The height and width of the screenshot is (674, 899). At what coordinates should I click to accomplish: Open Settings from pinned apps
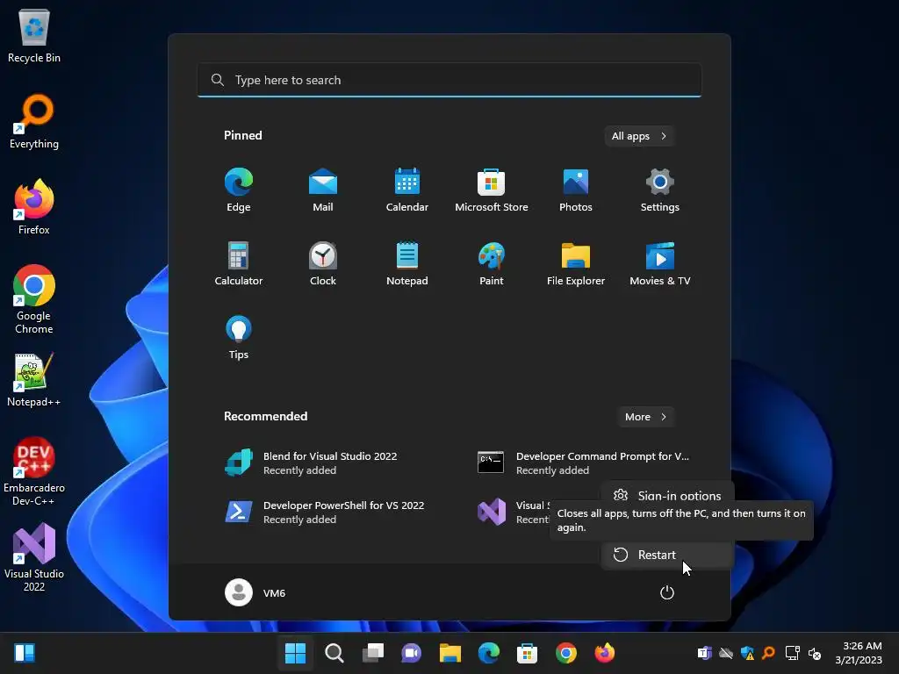660,190
